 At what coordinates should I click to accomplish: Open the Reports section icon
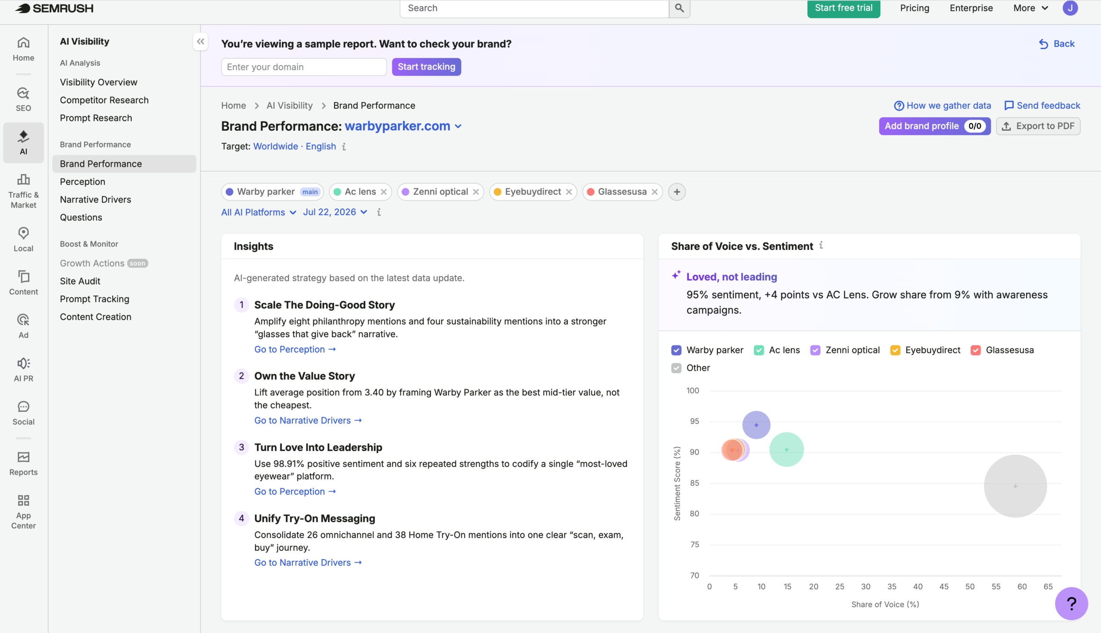[x=24, y=464]
